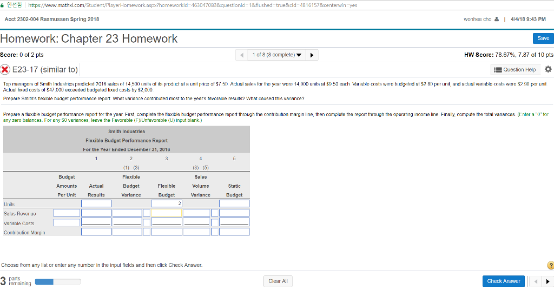Click 'E23-17 (similar to)' question label
554x289 pixels.
45,70
